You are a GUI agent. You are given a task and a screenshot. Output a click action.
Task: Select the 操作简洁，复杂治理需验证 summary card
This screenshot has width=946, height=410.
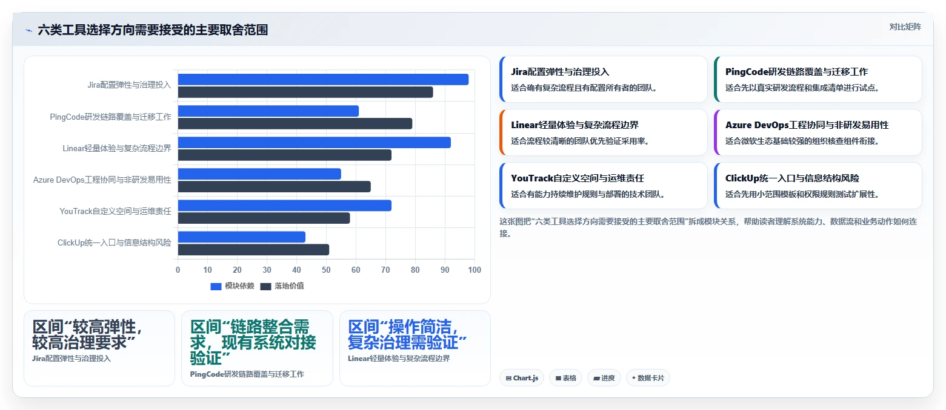[415, 348]
